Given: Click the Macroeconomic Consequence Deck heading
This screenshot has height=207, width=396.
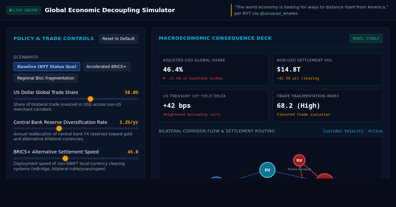Looking at the screenshot, I should [215, 38].
